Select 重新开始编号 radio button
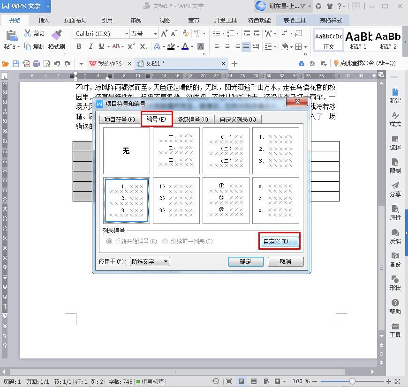This screenshot has height=387, width=408. (x=109, y=241)
